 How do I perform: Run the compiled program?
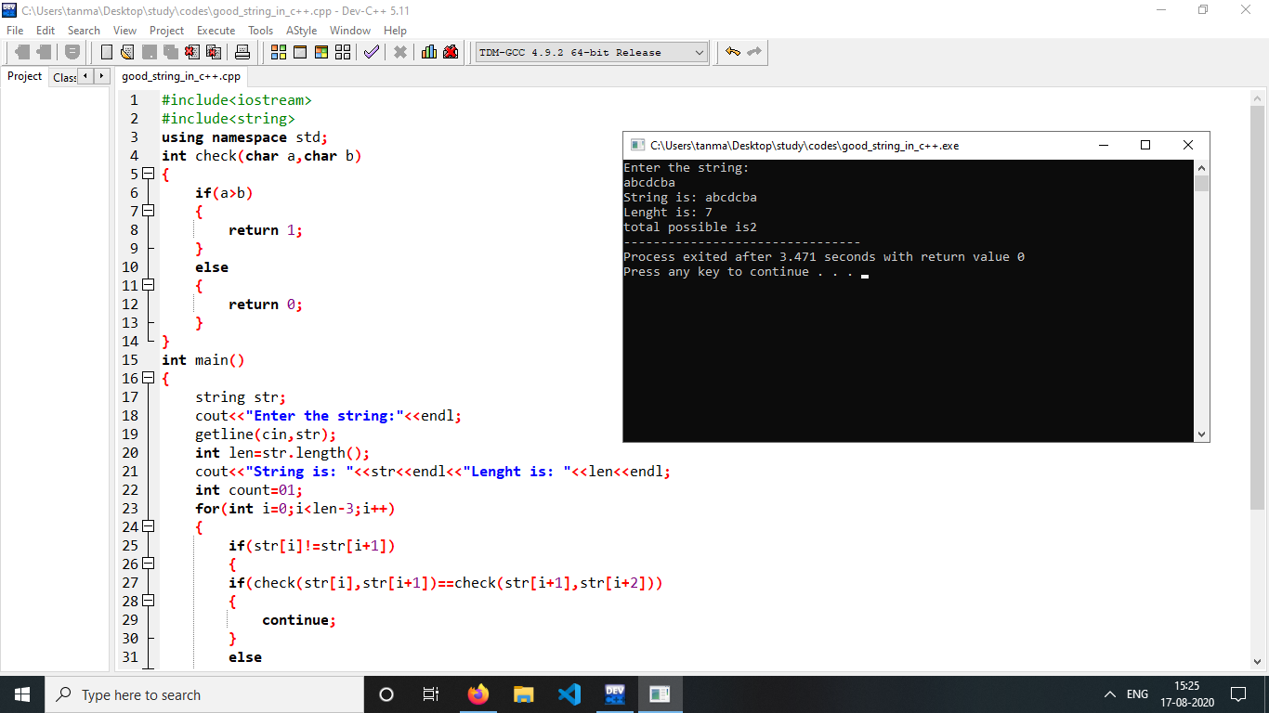(300, 52)
